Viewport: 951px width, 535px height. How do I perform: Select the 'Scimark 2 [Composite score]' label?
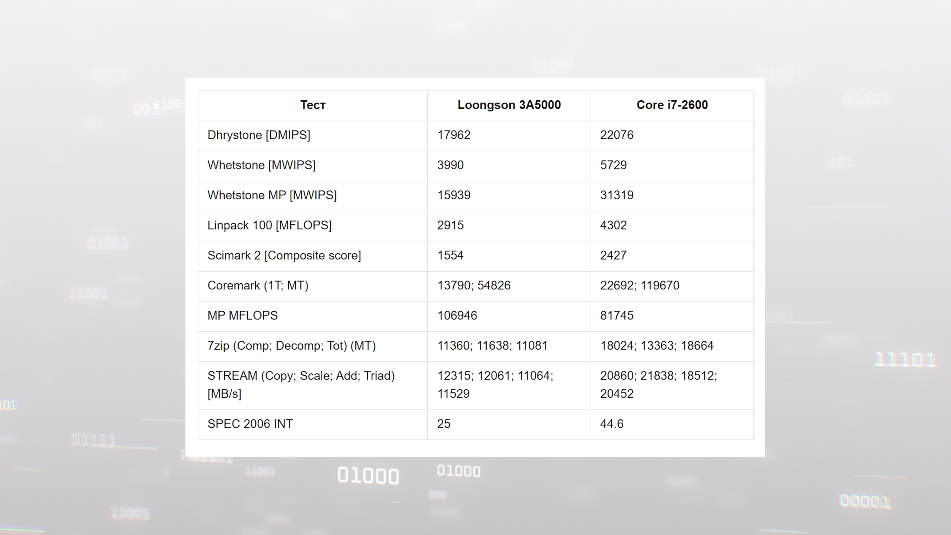pos(284,255)
